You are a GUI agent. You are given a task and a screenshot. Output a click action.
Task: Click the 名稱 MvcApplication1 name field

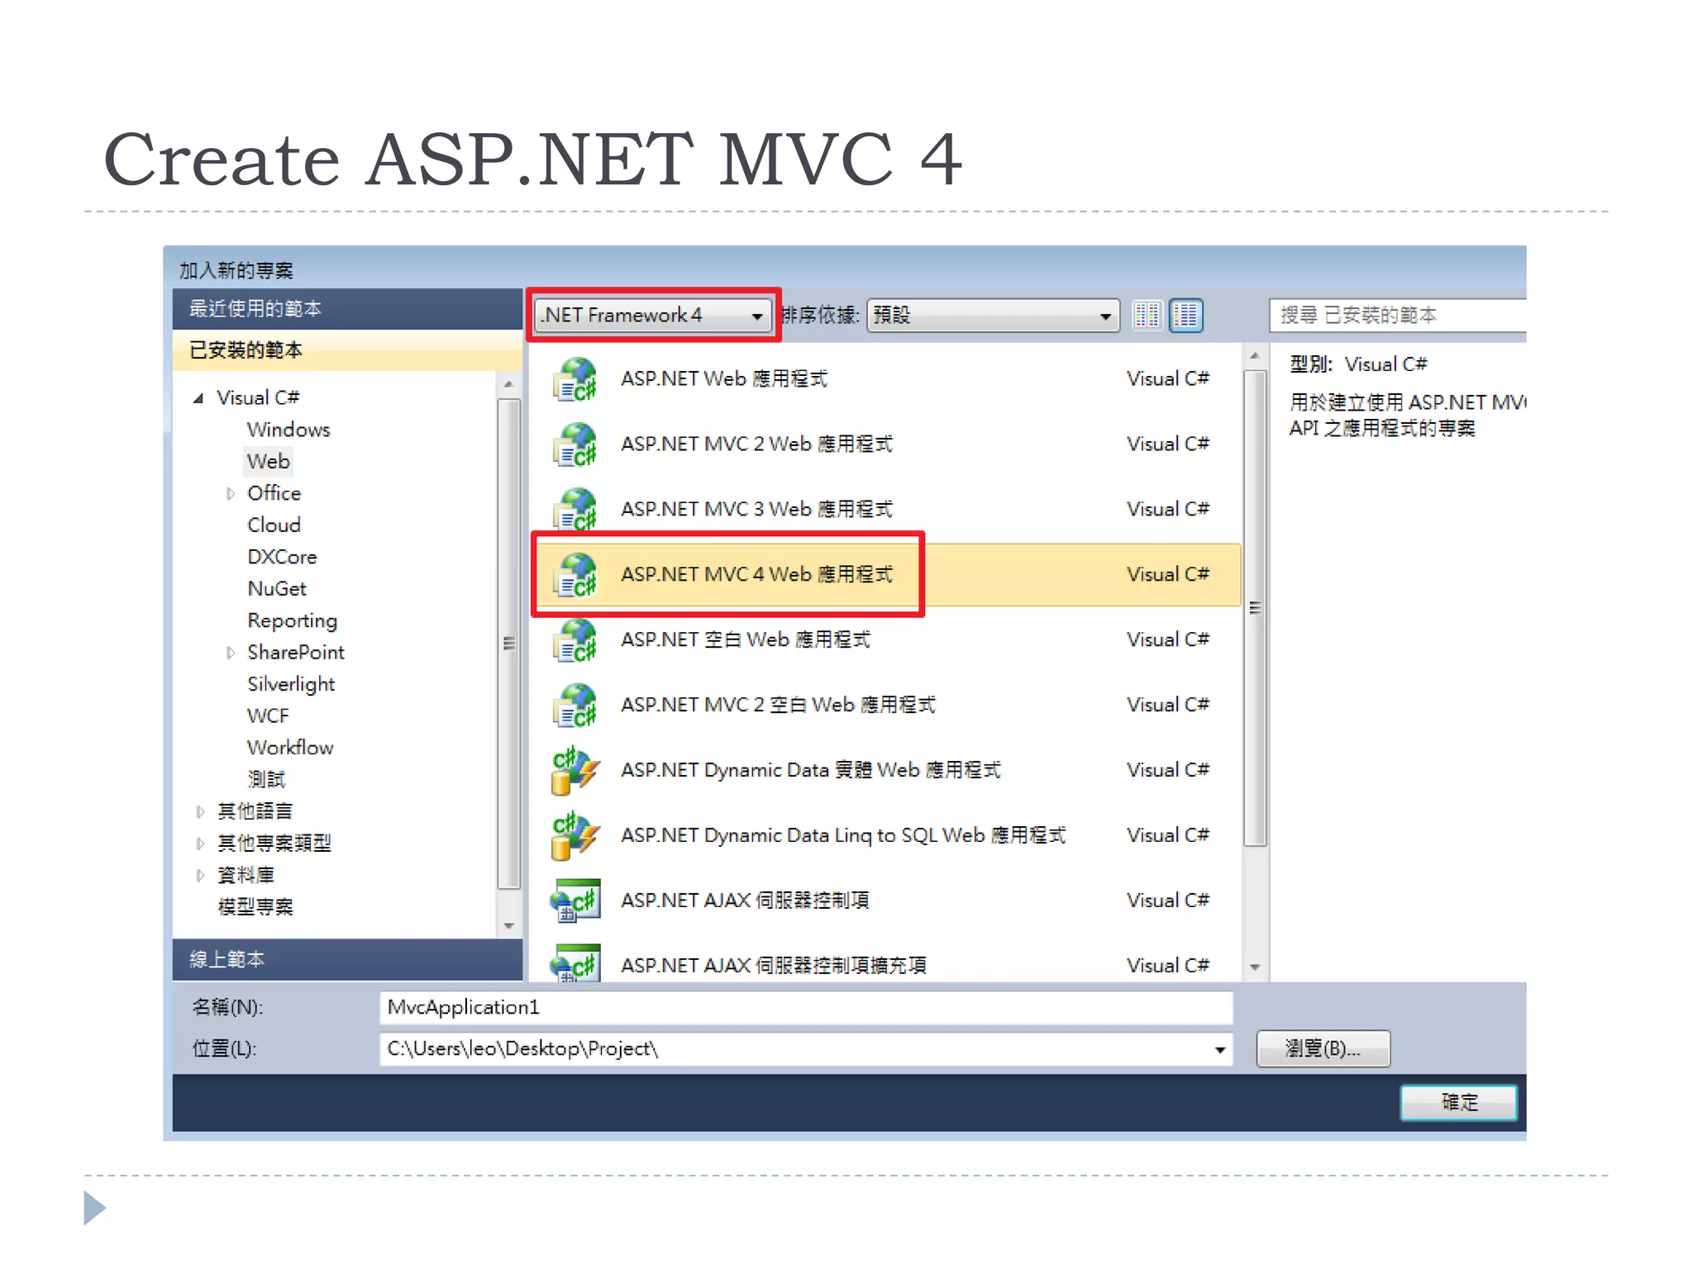806,1008
